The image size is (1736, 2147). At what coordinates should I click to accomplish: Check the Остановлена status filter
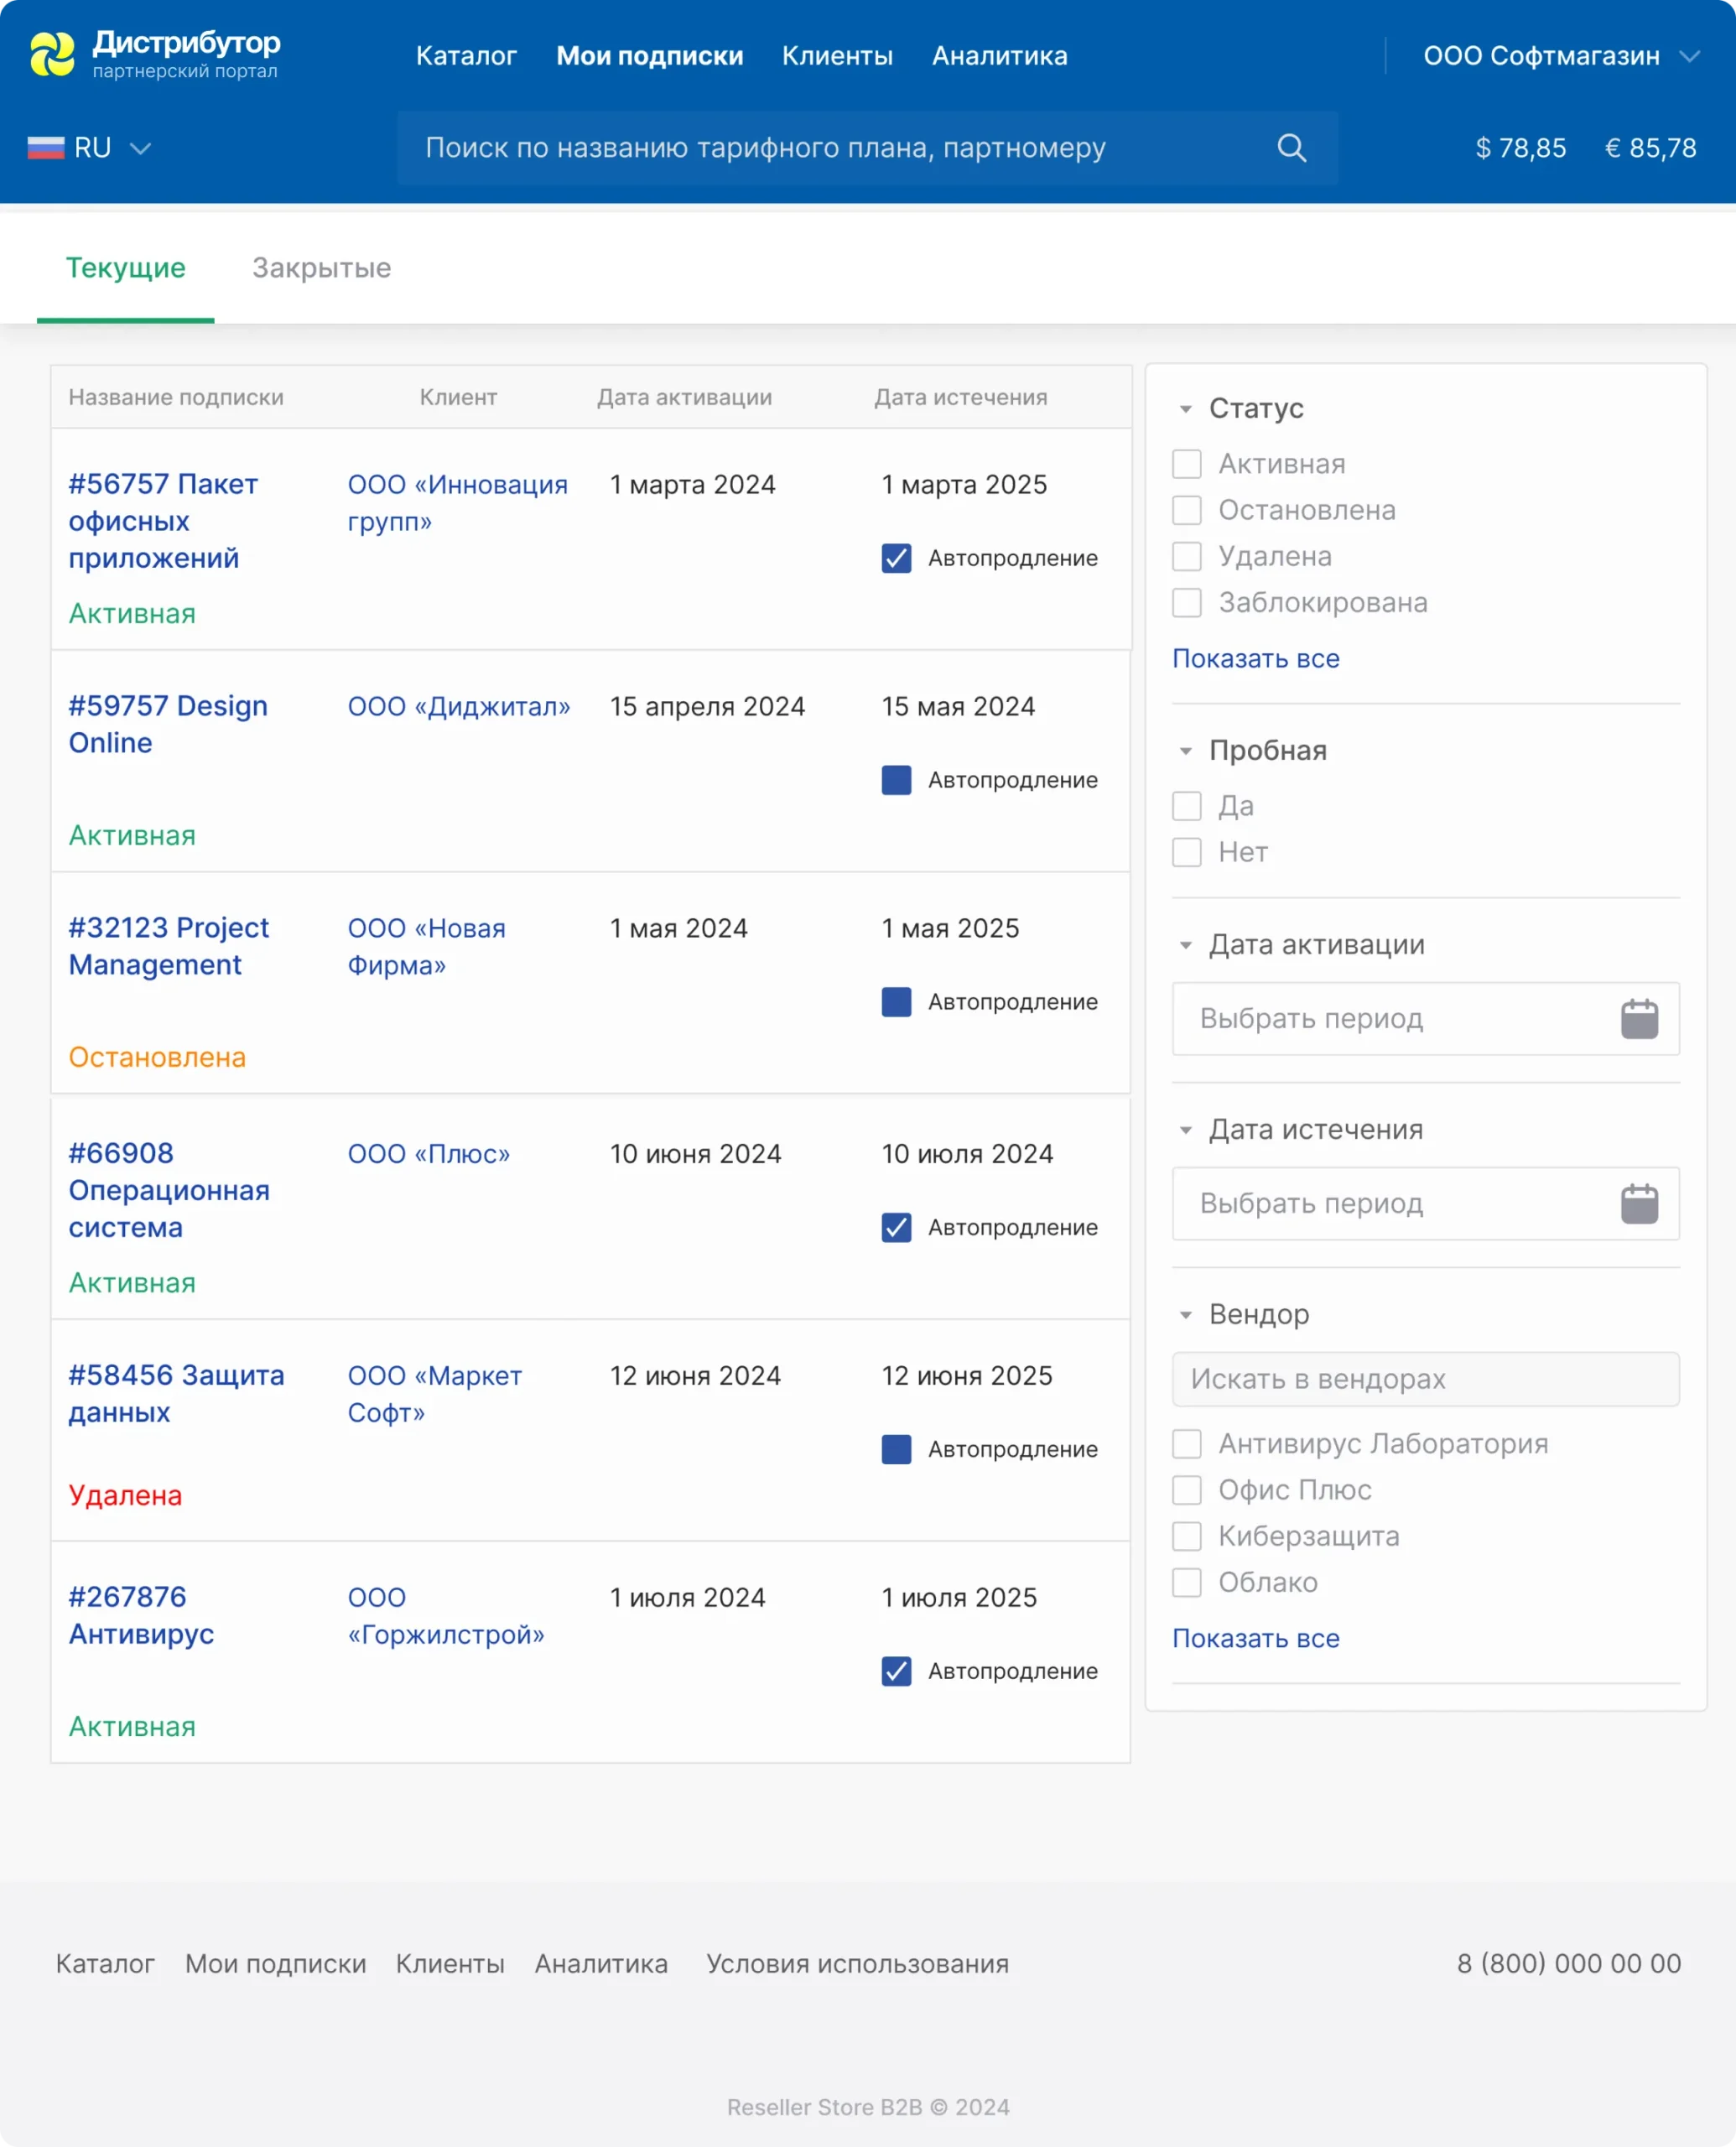click(1186, 510)
